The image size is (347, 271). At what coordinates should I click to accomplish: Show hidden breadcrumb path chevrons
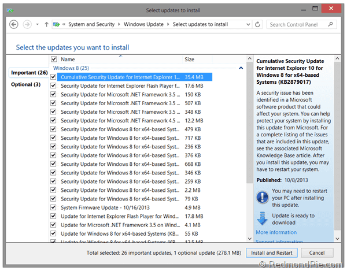64,24
